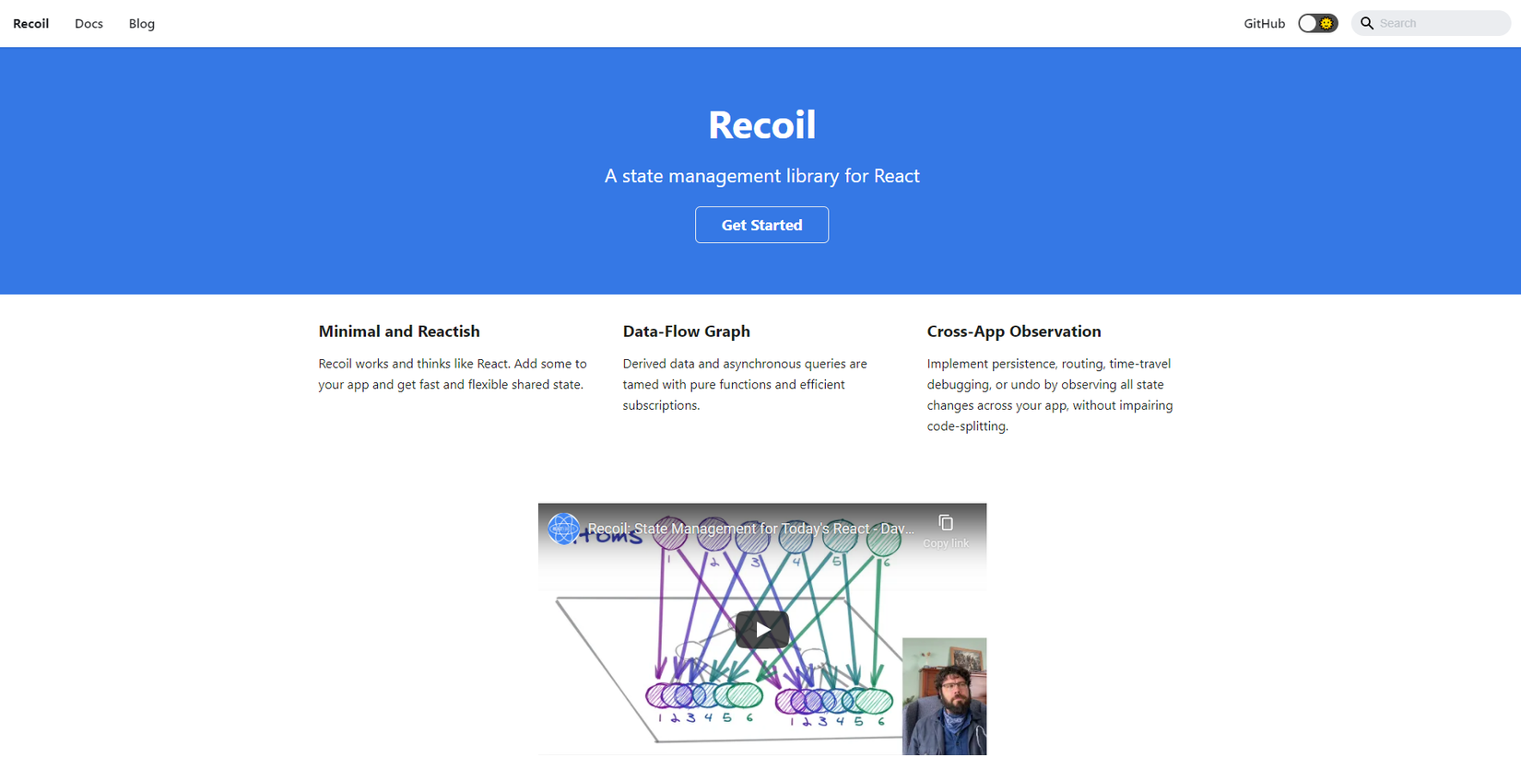
Task: Open the Docs navigation item
Action: pyautogui.click(x=88, y=24)
